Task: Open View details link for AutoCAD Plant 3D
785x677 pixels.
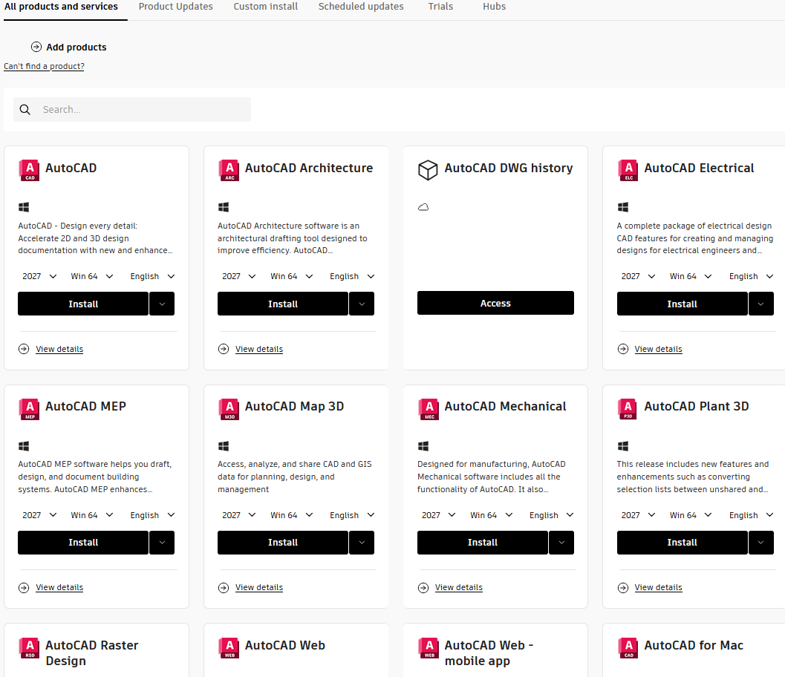Action: 658,588
